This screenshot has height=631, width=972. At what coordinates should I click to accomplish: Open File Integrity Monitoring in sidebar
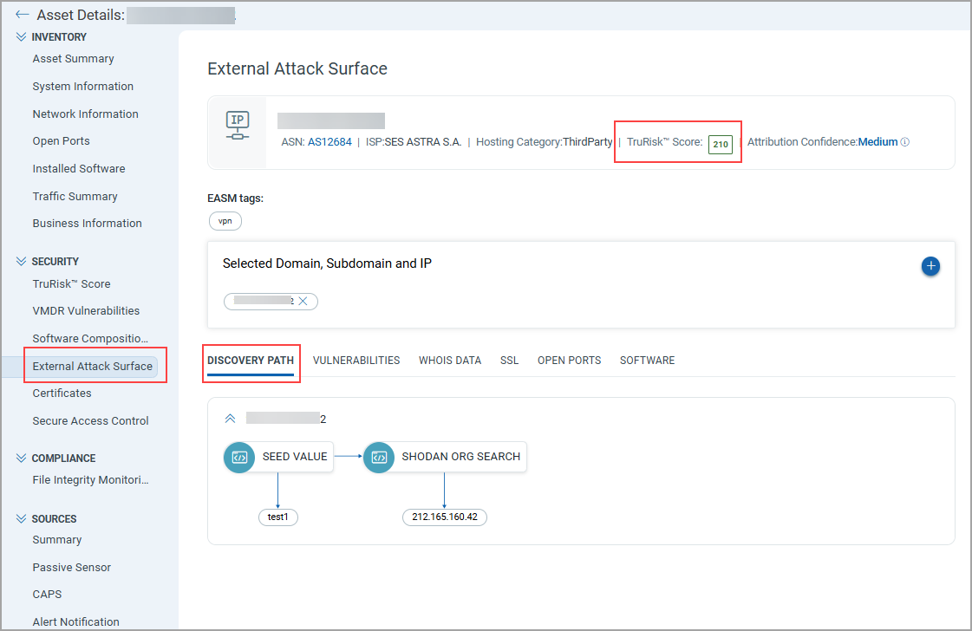pos(90,480)
